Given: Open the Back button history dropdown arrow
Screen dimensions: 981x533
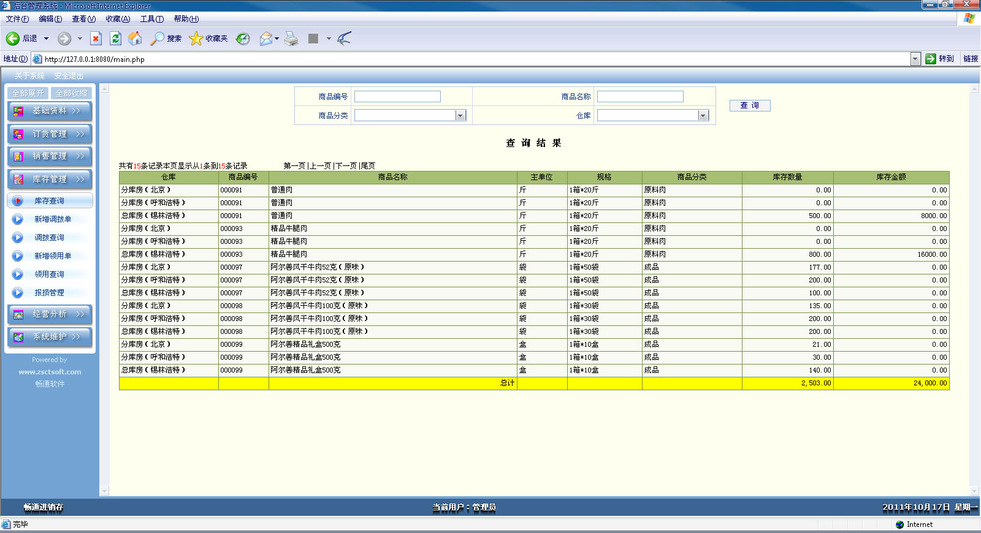Looking at the screenshot, I should point(46,39).
